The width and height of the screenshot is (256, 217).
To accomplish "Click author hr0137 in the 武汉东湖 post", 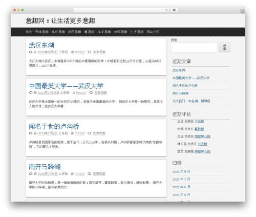I will point(80,52).
